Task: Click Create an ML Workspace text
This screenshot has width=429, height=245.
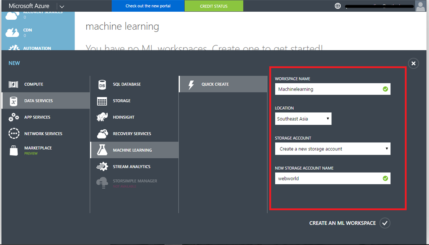Action: pyautogui.click(x=343, y=223)
